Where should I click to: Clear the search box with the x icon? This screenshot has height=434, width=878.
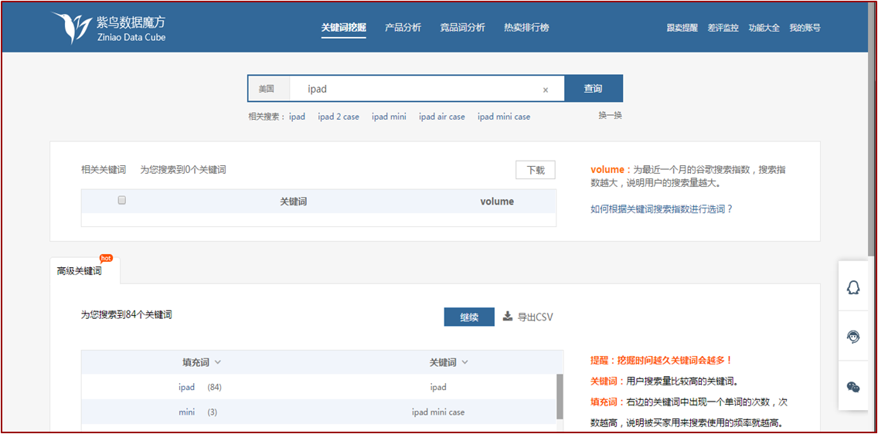pos(545,90)
